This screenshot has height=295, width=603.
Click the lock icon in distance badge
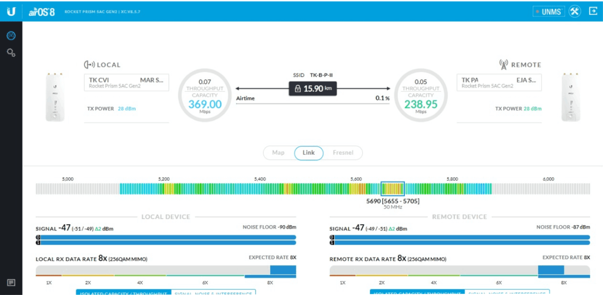click(298, 89)
